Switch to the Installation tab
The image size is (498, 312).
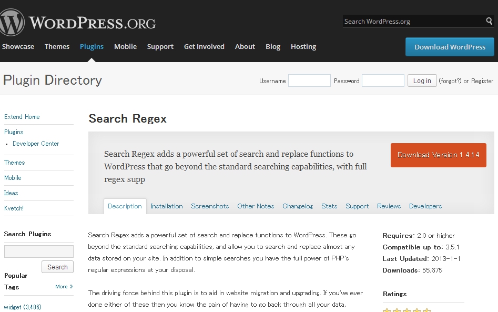[167, 206]
